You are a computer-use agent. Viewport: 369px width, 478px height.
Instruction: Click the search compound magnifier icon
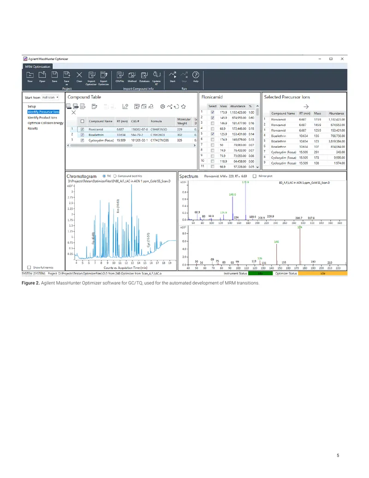[x=151, y=106]
